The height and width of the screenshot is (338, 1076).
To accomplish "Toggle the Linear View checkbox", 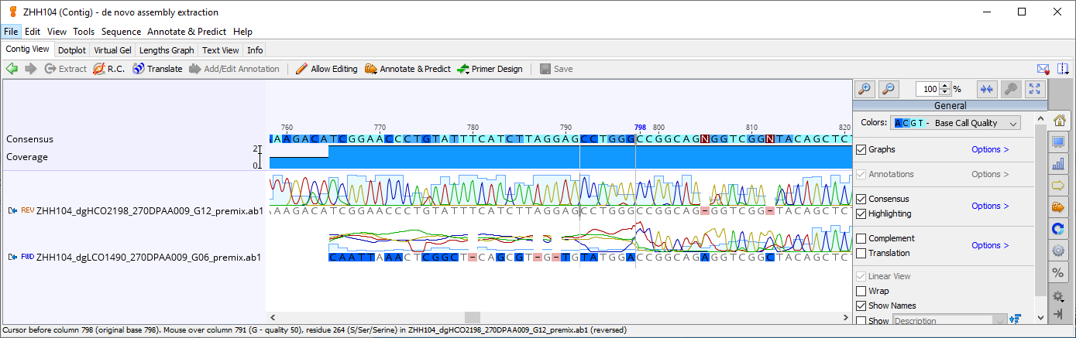I will click(x=861, y=276).
